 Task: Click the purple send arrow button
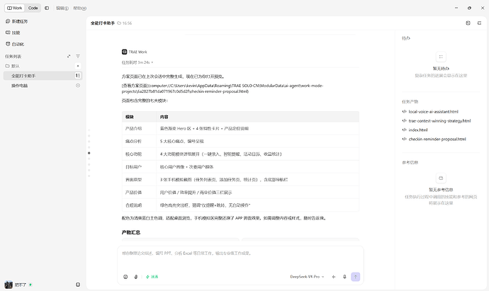tap(356, 277)
